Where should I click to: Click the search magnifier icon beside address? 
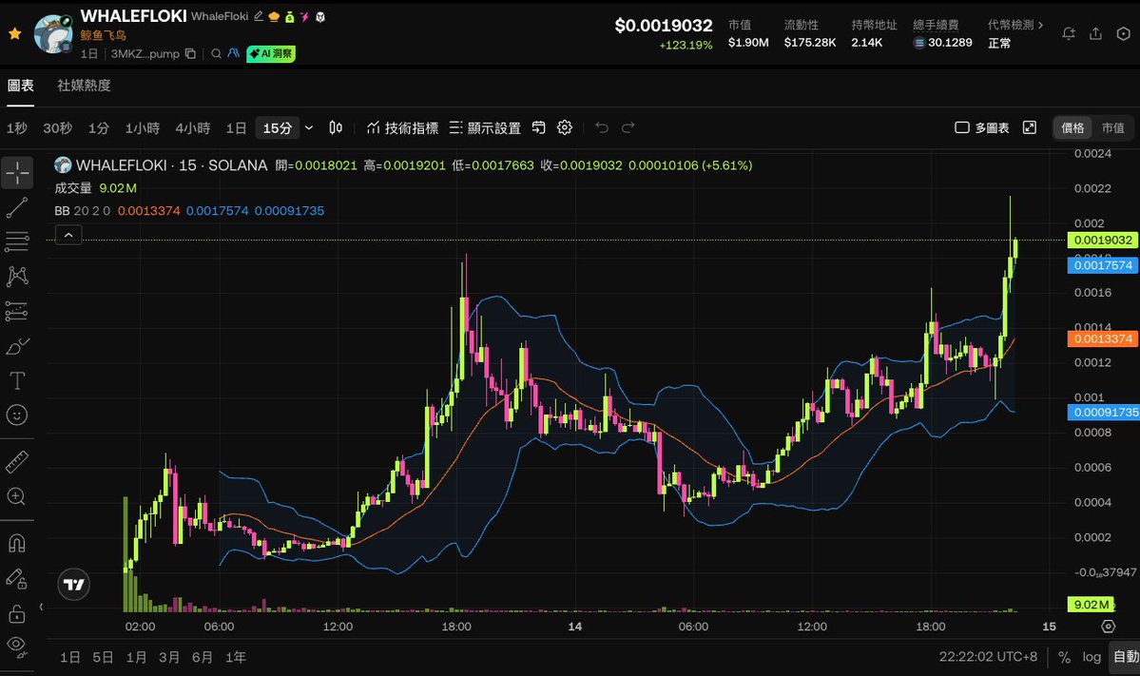tap(216, 54)
